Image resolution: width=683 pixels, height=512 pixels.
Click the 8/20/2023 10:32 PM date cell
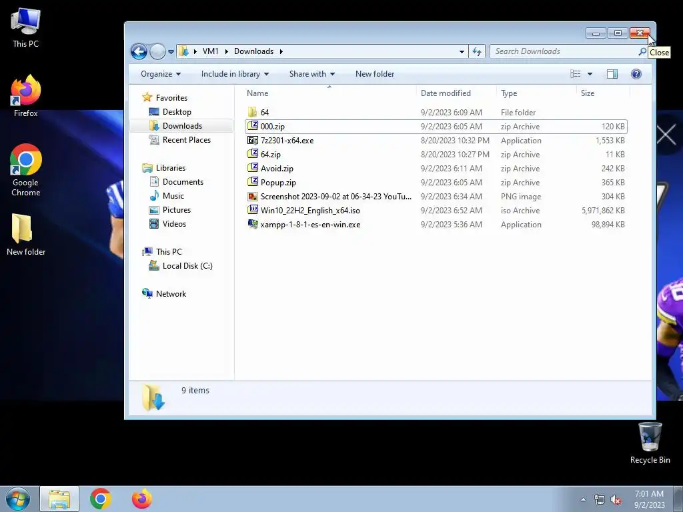click(455, 140)
